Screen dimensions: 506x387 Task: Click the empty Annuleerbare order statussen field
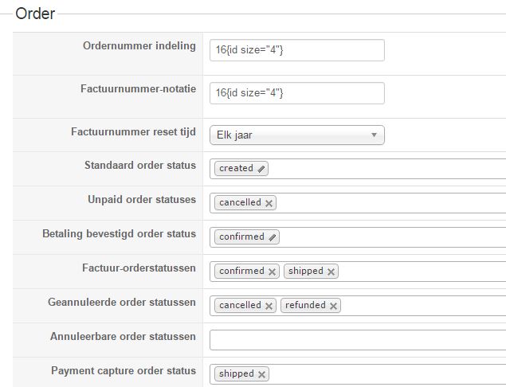coord(357,340)
